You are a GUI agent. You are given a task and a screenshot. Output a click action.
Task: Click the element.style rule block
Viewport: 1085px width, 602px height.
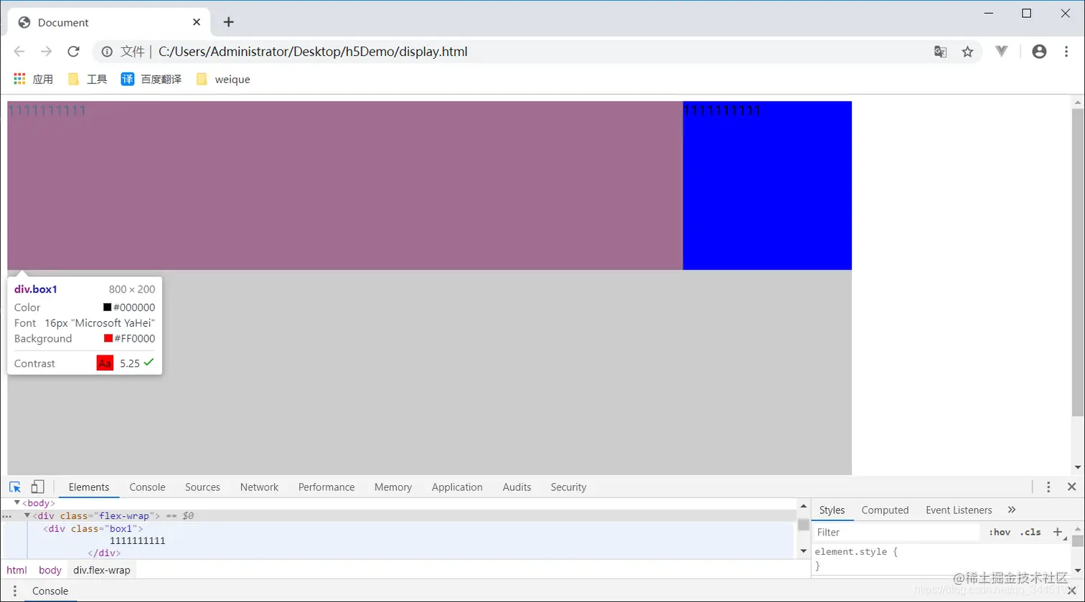pyautogui.click(x=856, y=559)
